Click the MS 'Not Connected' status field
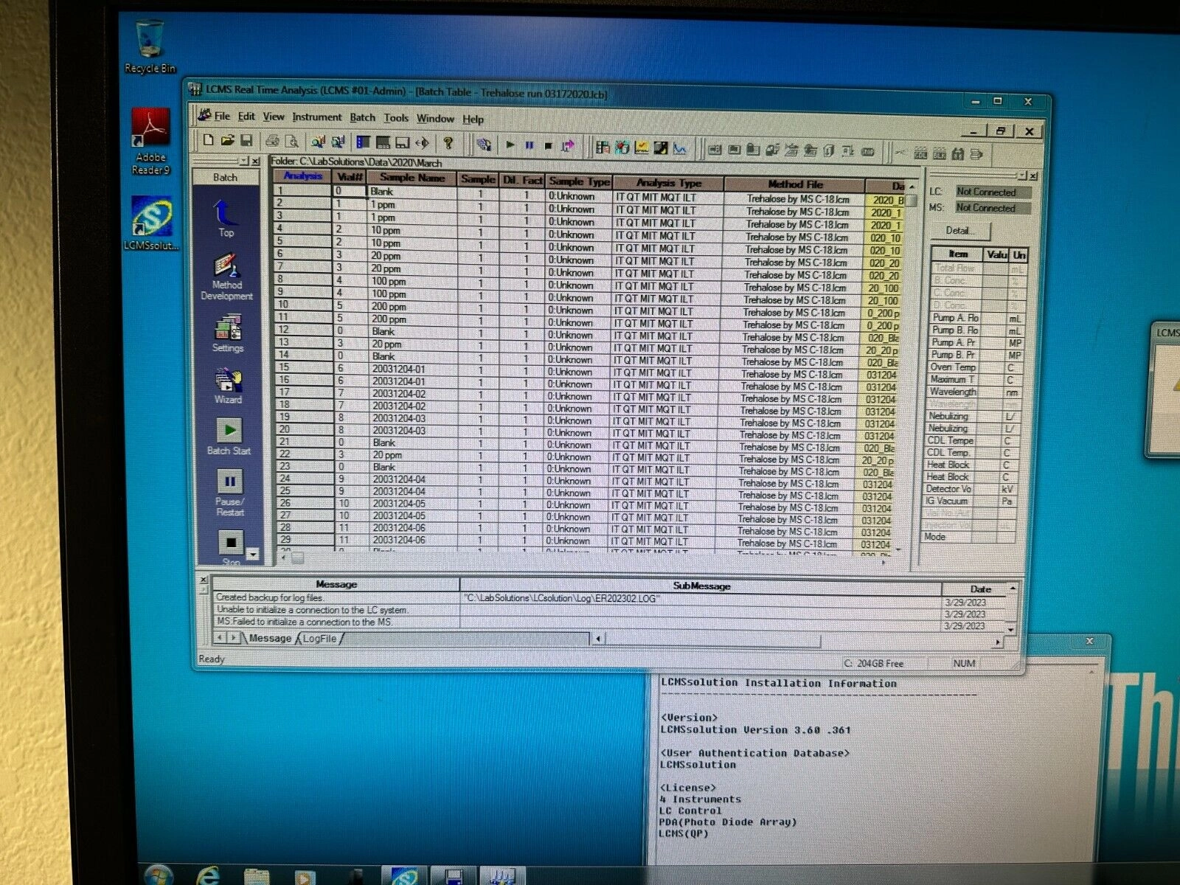The height and width of the screenshot is (885, 1180). pos(993,208)
